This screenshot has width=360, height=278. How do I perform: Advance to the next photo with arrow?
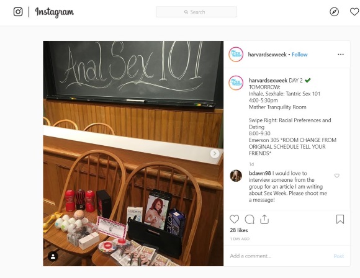tap(215, 153)
